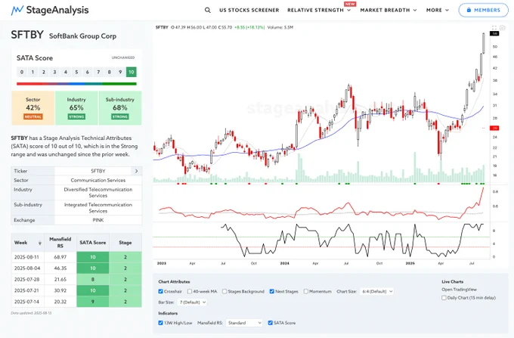Image resolution: width=514 pixels, height=338 pixels.
Task: Click the red price label on chart axis
Action: (x=494, y=128)
